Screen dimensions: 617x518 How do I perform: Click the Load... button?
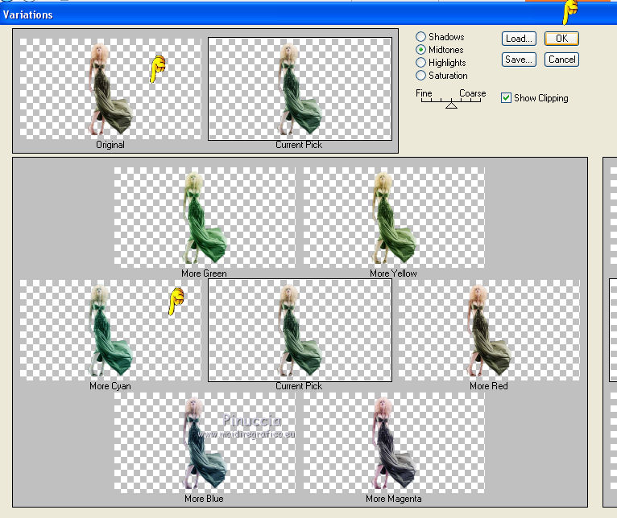(x=519, y=39)
